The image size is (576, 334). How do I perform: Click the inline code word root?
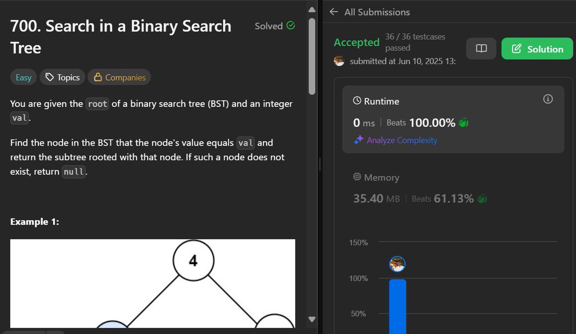point(97,104)
